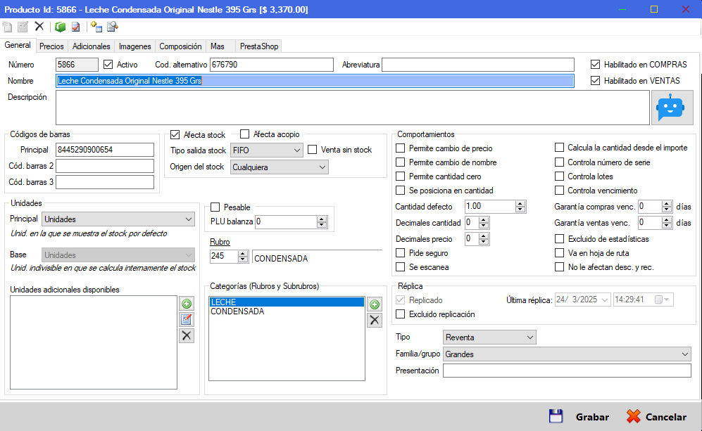Click the Cancelar button label
Viewport: 702px width, 431px height.
pos(665,417)
